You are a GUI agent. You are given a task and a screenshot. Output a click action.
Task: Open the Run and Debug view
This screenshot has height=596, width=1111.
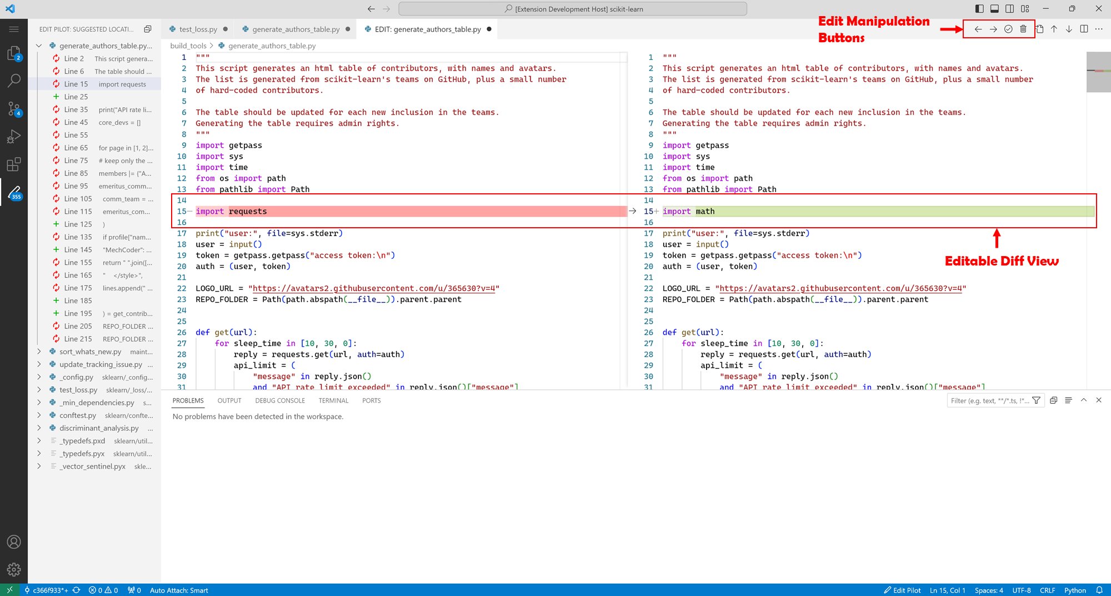[x=14, y=137]
